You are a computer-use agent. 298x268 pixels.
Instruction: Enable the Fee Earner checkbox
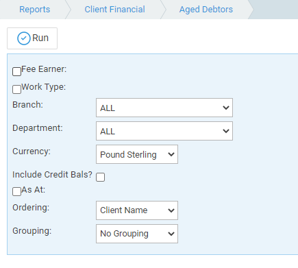[16, 71]
